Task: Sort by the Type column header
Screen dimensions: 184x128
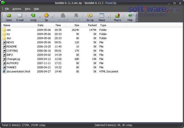Action: [112, 25]
